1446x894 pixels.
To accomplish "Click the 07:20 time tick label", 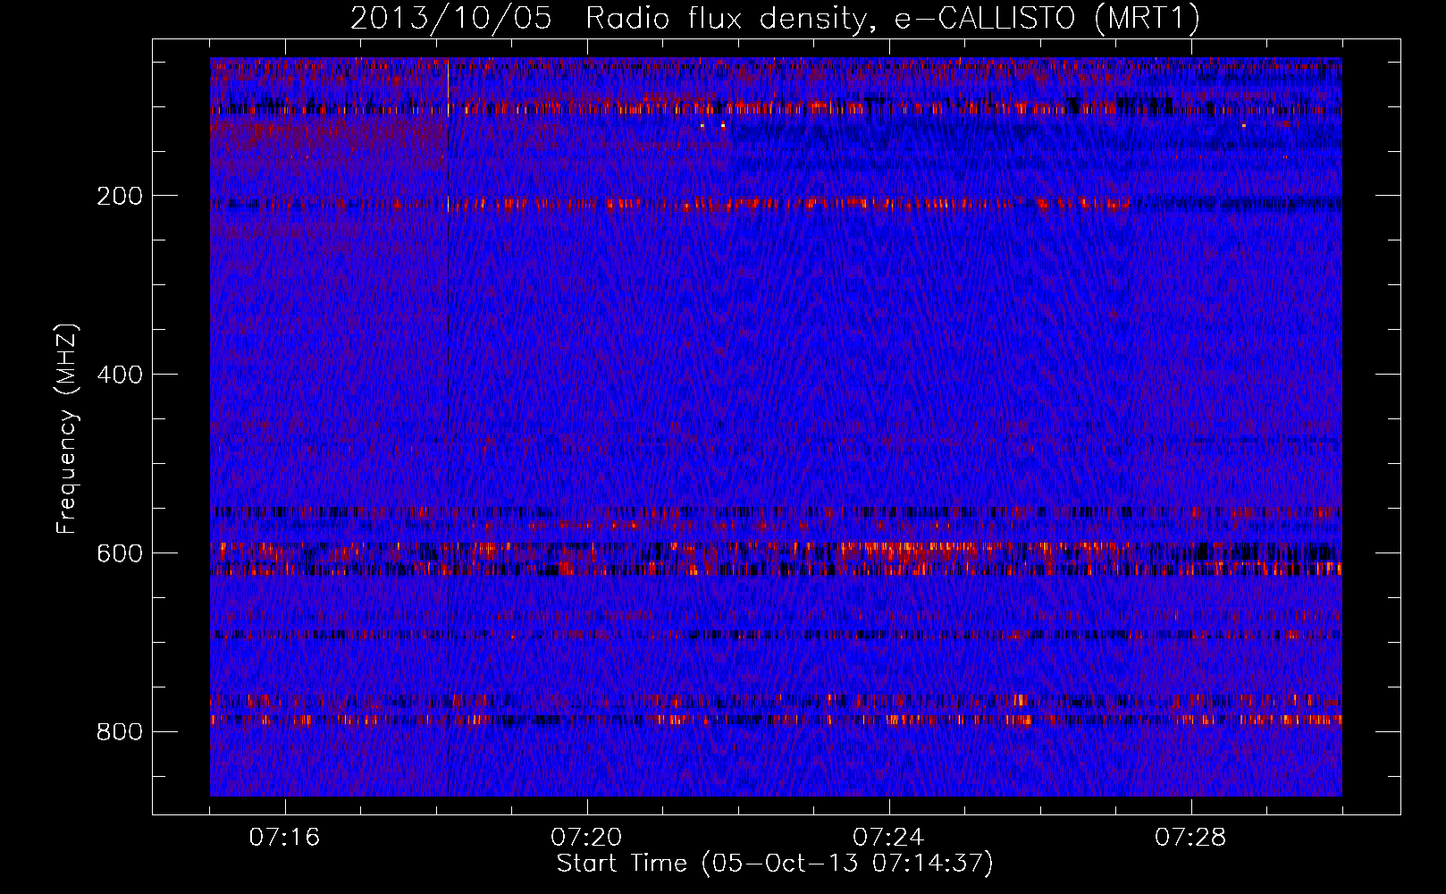I will tap(586, 838).
